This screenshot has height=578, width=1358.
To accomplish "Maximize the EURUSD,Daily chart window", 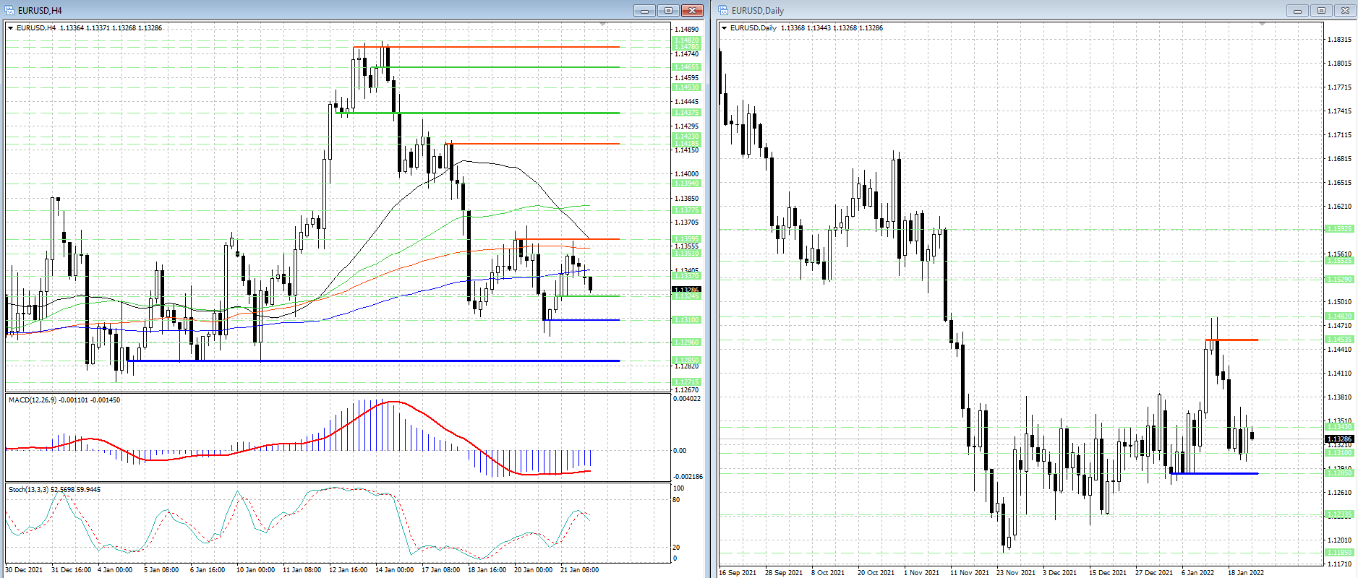I will (x=1321, y=10).
